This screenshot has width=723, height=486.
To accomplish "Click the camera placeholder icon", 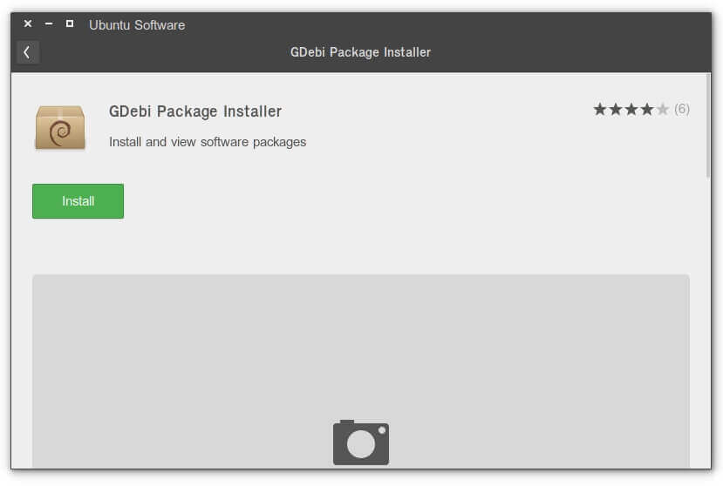I will tap(360, 442).
